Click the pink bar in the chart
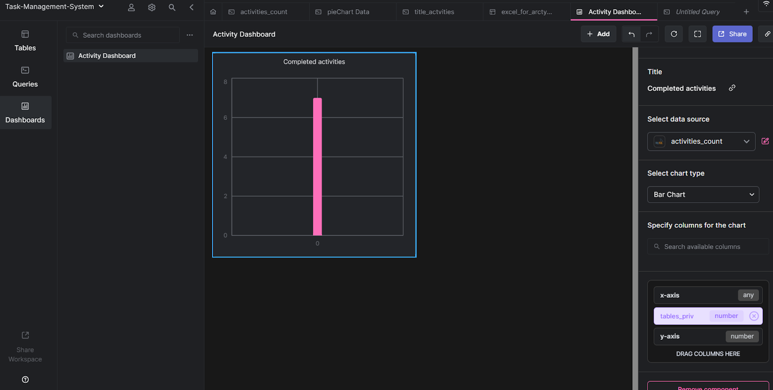 pyautogui.click(x=317, y=167)
